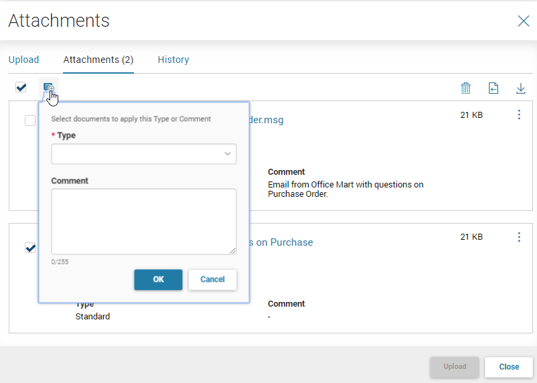Click the Type dropdown chevron arrow
The image size is (537, 383).
click(x=228, y=154)
